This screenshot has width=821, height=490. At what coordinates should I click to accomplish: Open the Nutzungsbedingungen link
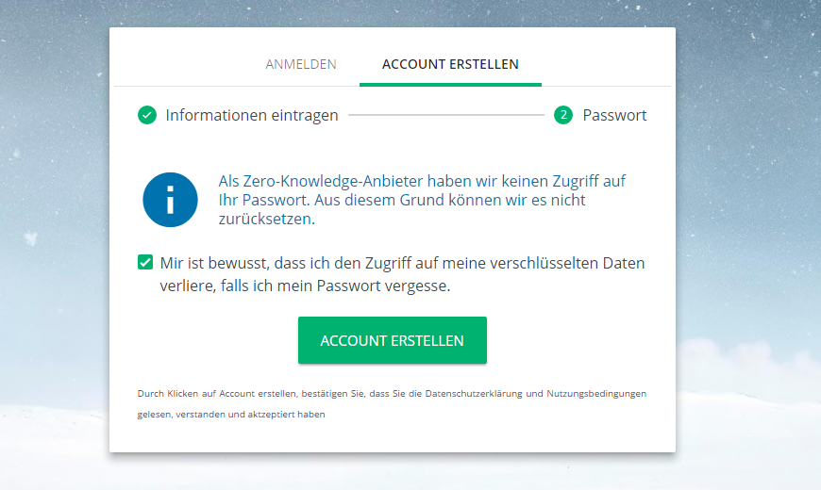[595, 393]
